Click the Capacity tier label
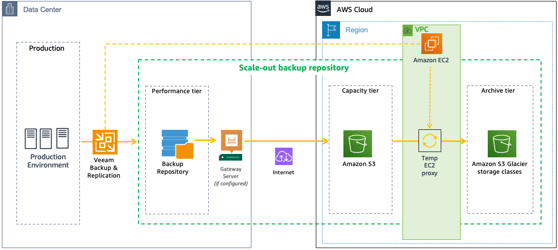Viewport: 558px width, 250px height. (360, 91)
